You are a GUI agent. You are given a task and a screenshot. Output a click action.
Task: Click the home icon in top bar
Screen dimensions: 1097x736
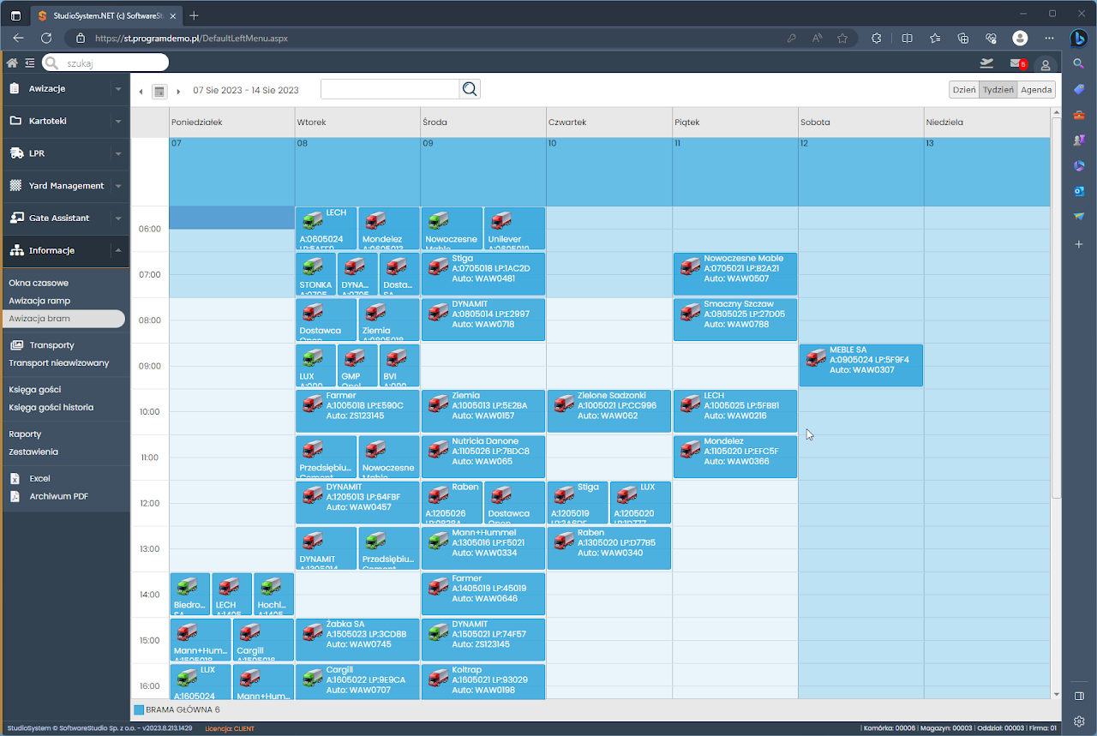click(12, 63)
